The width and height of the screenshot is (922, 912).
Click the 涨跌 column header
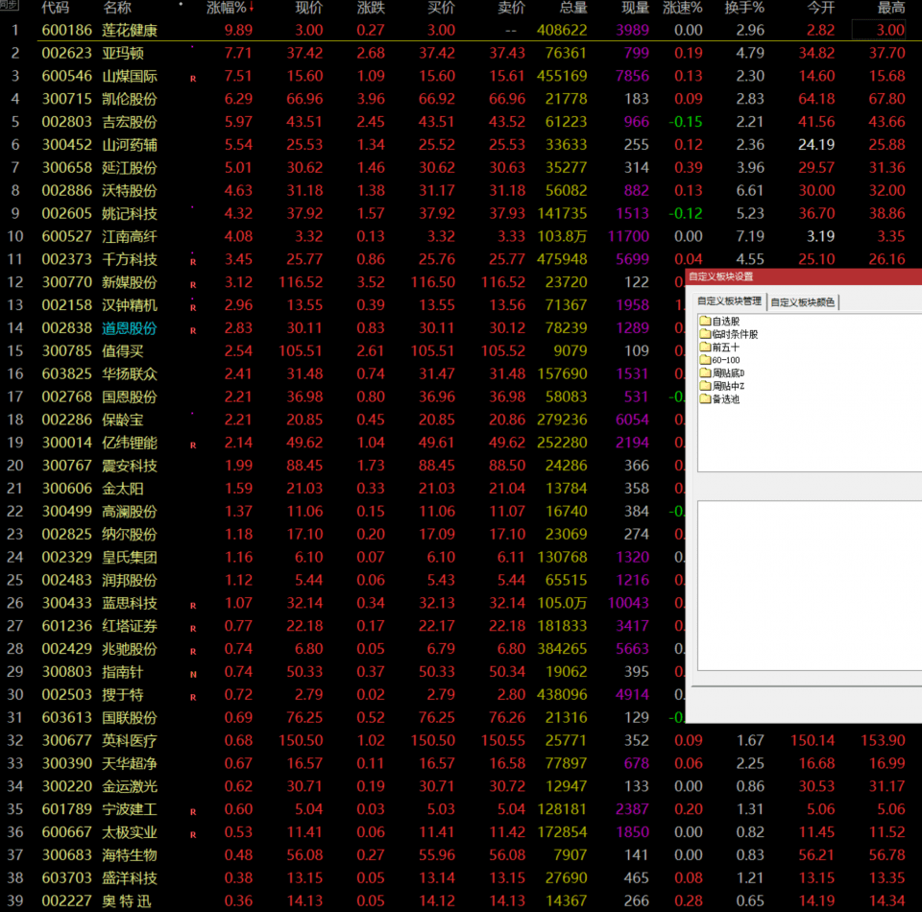click(x=371, y=8)
